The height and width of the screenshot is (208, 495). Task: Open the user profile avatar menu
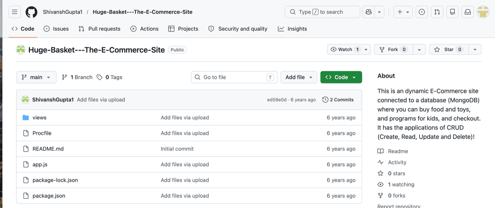483,12
